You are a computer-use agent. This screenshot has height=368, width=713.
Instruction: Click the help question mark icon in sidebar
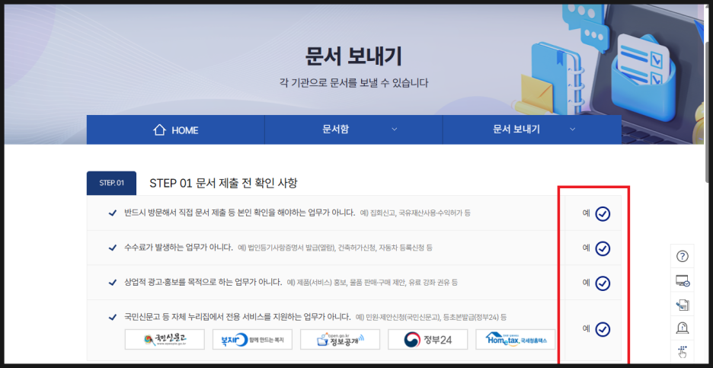pyautogui.click(x=682, y=256)
